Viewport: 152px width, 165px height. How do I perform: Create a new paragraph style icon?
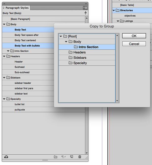(71, 157)
